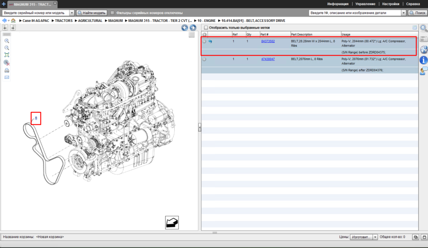The height and width of the screenshot is (248, 428).
Task: Open the magnifier search sidebar icon
Action: click(x=424, y=28)
